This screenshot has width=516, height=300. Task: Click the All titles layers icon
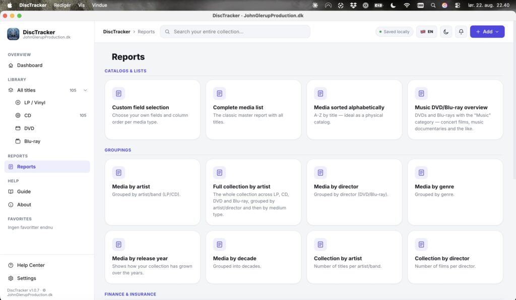pos(11,90)
